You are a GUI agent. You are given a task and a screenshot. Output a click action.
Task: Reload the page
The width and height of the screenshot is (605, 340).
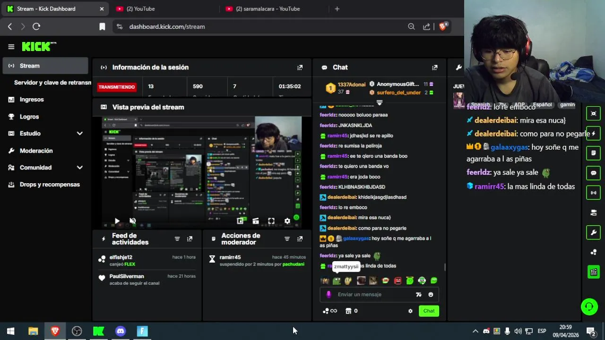pyautogui.click(x=36, y=26)
